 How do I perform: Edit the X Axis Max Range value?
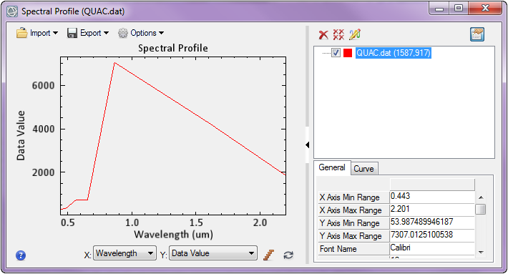click(x=432, y=210)
